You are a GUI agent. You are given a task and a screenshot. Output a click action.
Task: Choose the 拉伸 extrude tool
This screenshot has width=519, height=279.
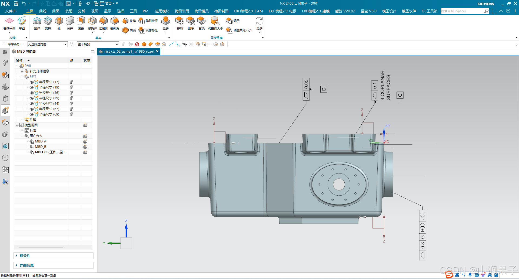[x=37, y=23]
